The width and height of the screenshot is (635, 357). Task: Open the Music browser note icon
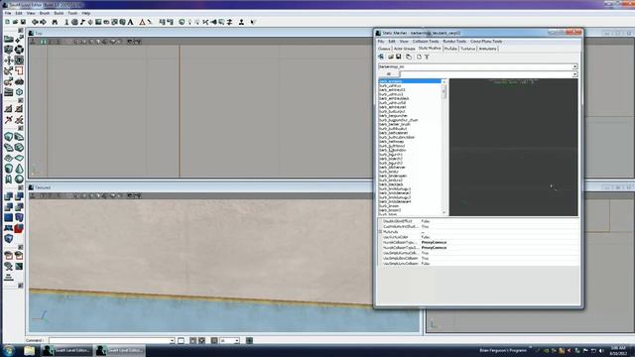[82, 22]
